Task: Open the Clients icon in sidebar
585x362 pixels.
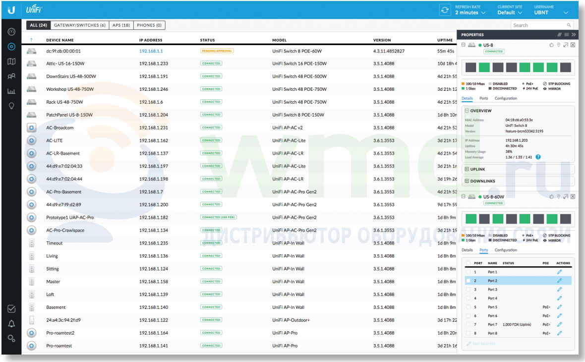Action: [x=11, y=76]
